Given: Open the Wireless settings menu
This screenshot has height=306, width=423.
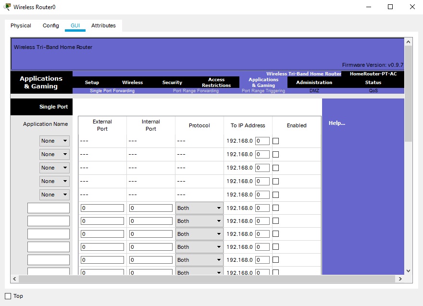Looking at the screenshot, I should click(x=132, y=82).
